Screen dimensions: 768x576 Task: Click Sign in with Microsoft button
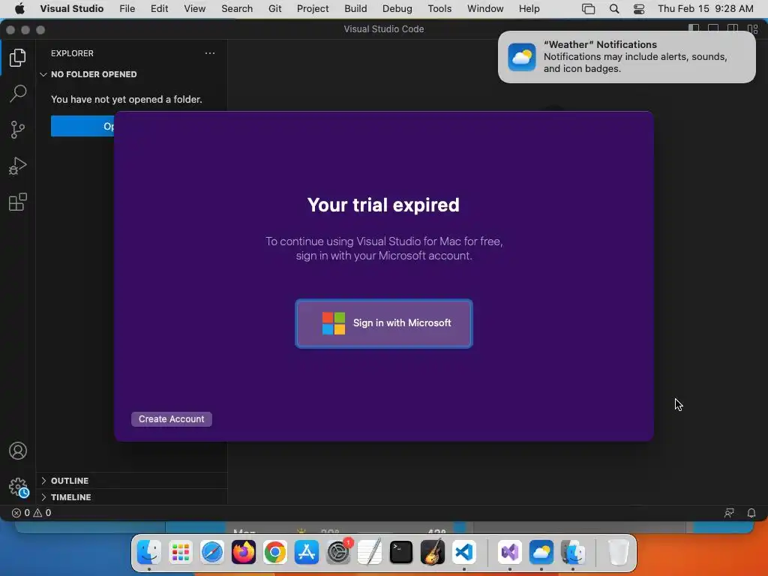coord(384,323)
